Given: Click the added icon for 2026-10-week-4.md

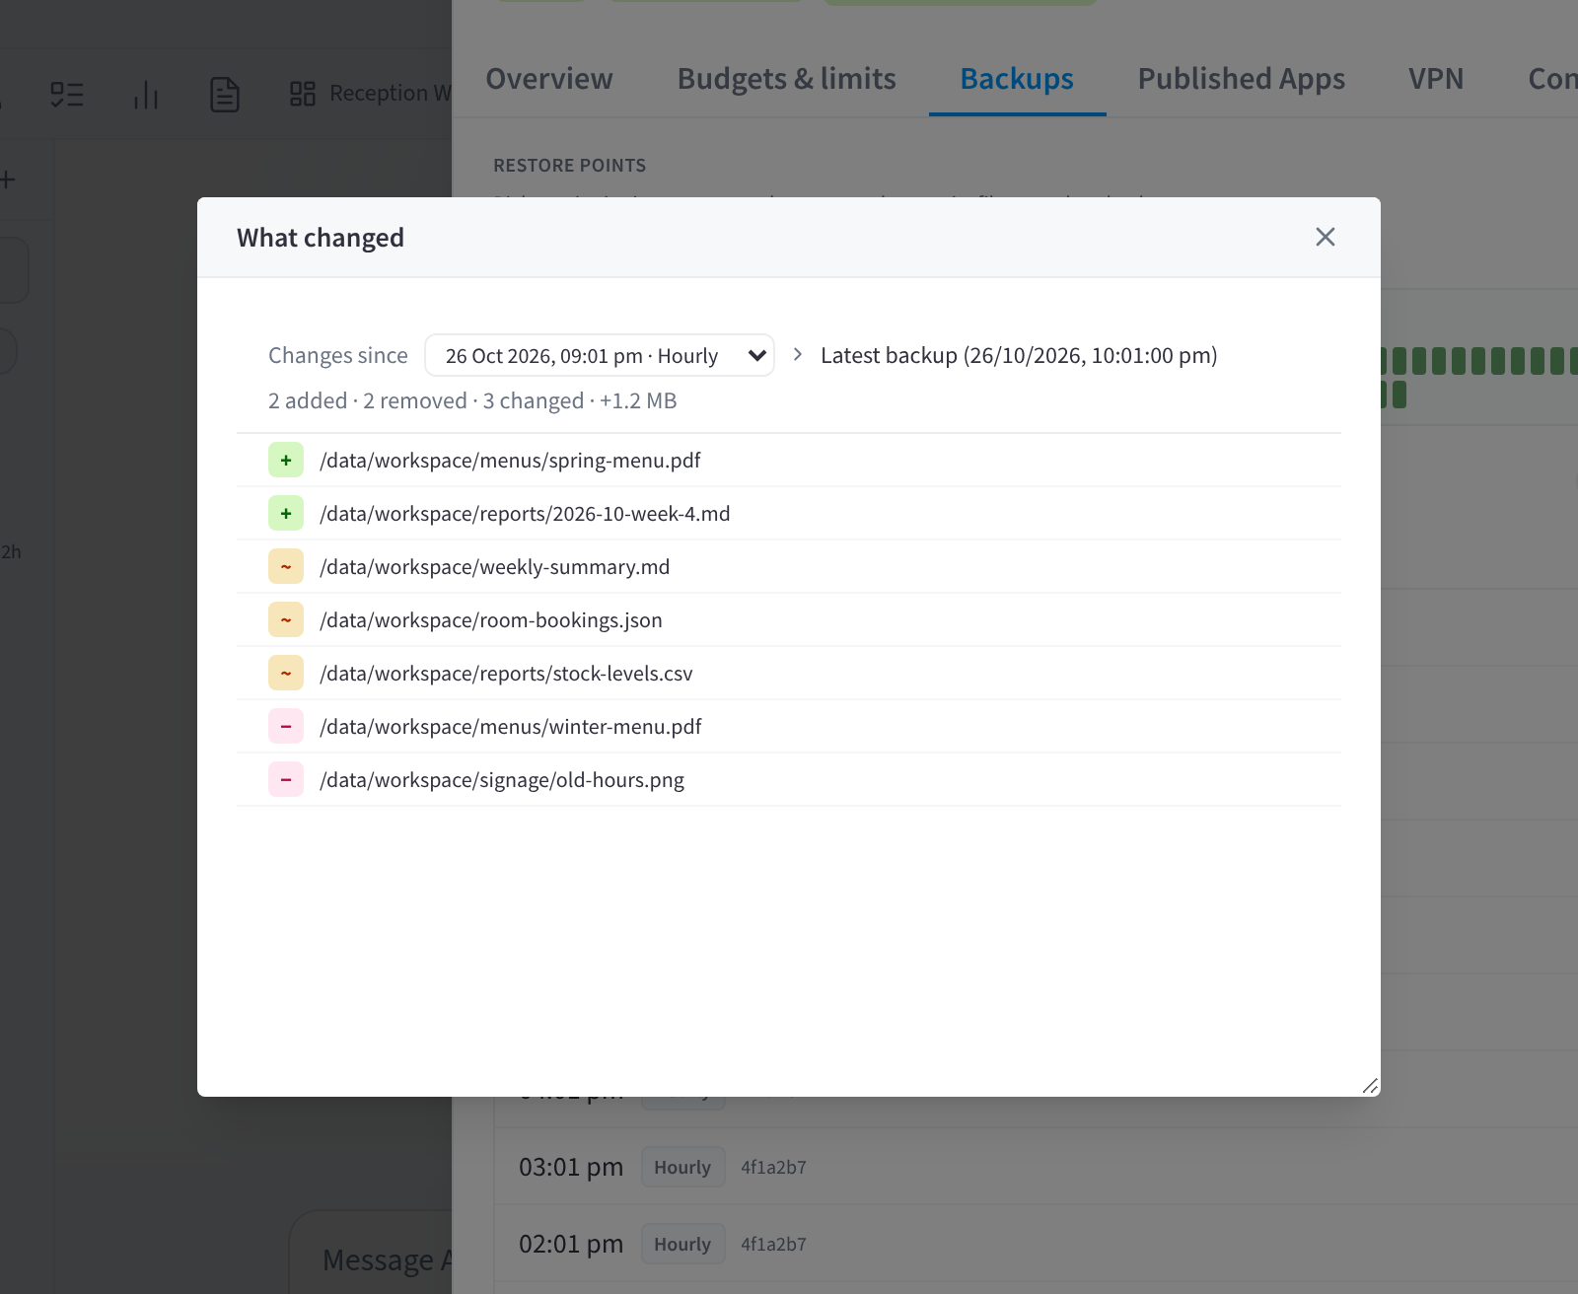Looking at the screenshot, I should (286, 514).
